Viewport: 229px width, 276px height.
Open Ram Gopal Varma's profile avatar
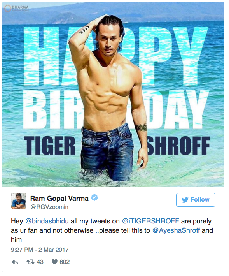pos(19,201)
